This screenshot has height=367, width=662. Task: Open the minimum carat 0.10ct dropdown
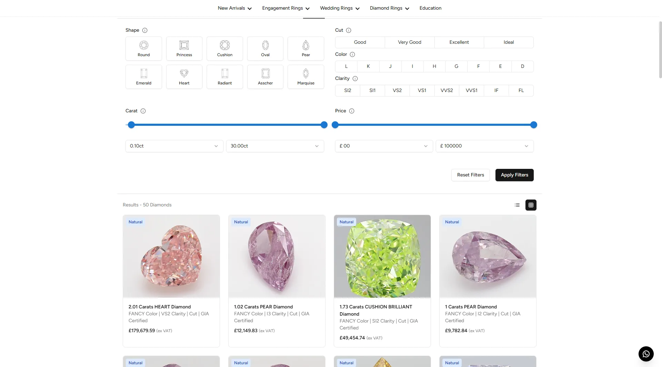(174, 146)
